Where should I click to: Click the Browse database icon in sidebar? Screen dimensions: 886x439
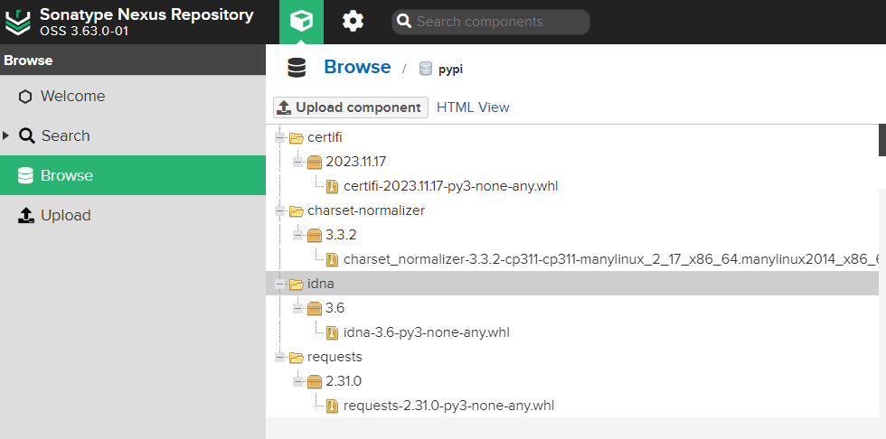(25, 175)
